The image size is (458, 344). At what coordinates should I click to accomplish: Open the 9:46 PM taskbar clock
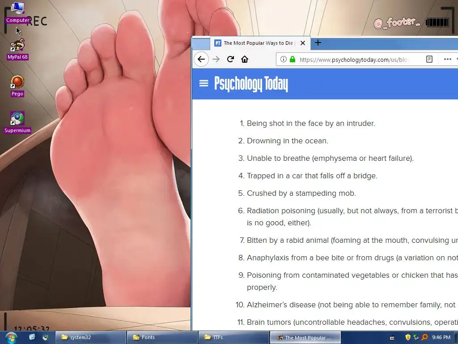441,337
